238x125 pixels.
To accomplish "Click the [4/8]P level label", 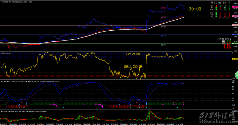I will 163,36.
